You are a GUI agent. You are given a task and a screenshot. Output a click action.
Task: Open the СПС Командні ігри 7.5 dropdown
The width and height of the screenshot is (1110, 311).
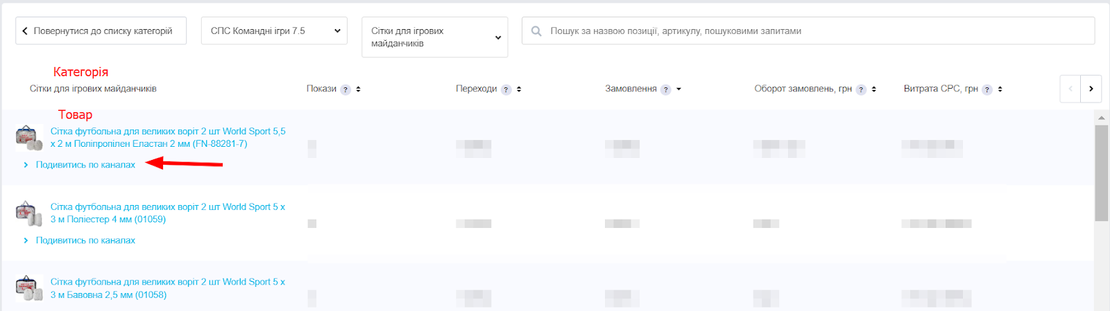[274, 30]
